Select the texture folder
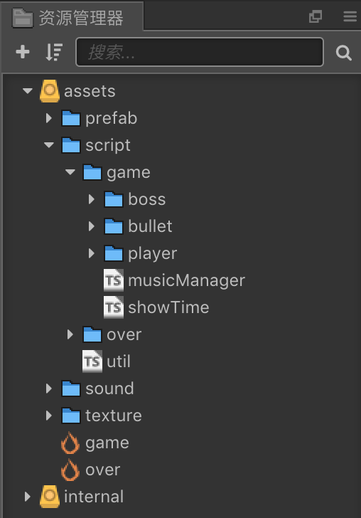 (102, 416)
